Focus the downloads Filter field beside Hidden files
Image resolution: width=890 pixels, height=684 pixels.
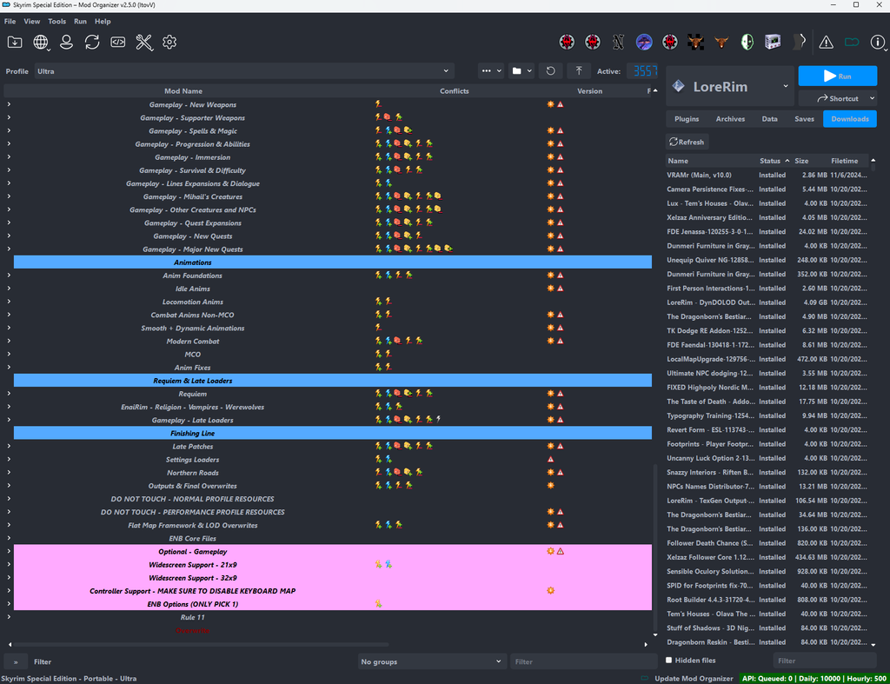[825, 661]
